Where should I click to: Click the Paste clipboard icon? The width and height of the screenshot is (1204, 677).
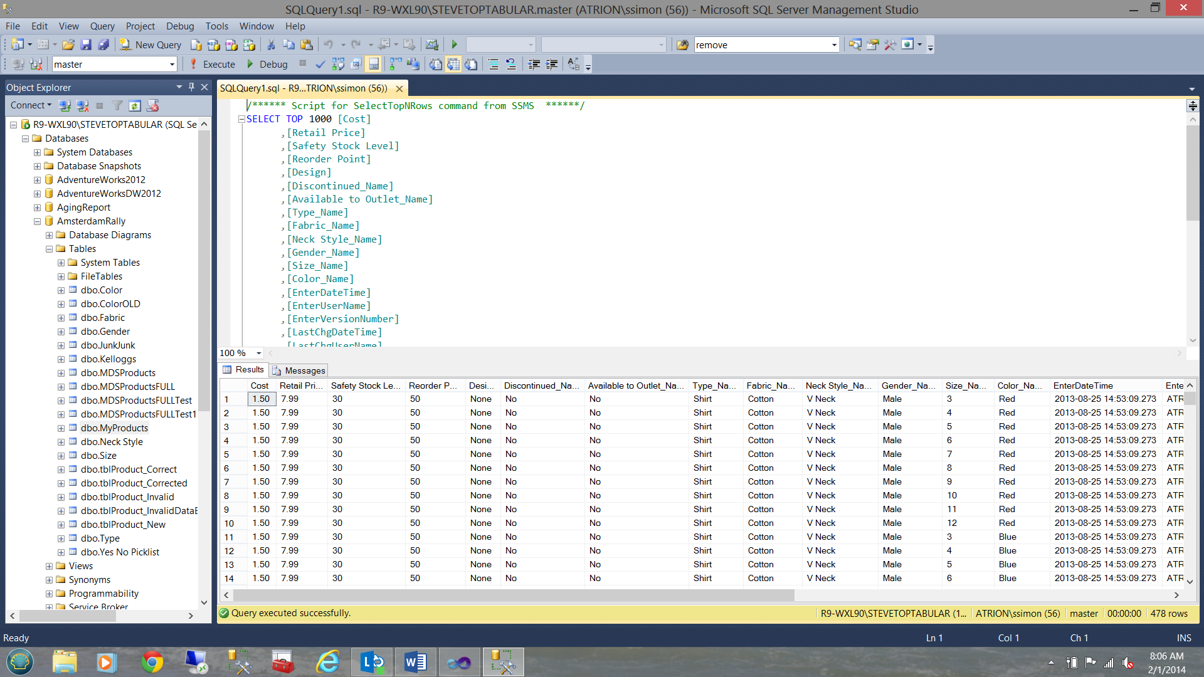click(x=307, y=45)
